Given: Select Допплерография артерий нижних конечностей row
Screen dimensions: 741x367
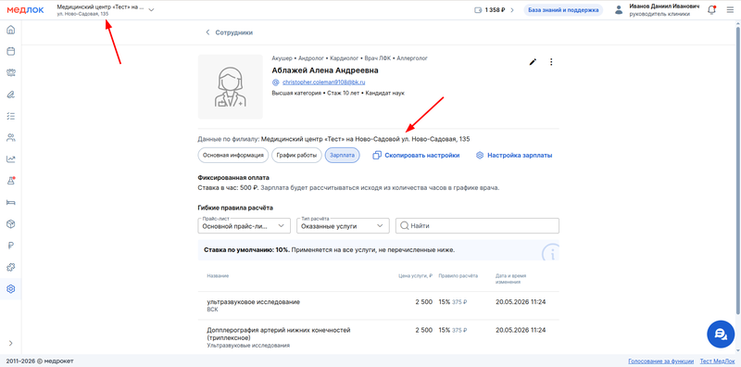Looking at the screenshot, I should coord(378,336).
